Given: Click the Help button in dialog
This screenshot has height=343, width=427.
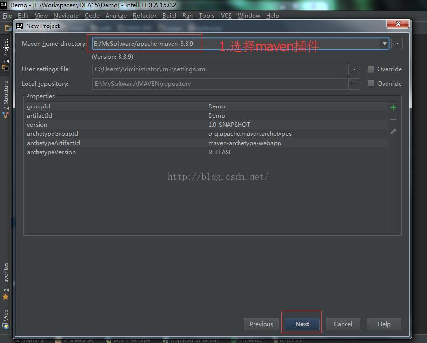Looking at the screenshot, I should pos(384,324).
